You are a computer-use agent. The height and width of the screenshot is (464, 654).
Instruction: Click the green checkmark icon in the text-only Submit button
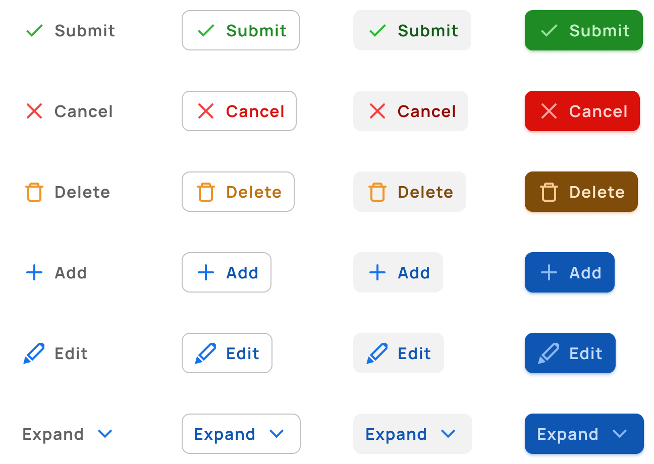pyautogui.click(x=34, y=31)
